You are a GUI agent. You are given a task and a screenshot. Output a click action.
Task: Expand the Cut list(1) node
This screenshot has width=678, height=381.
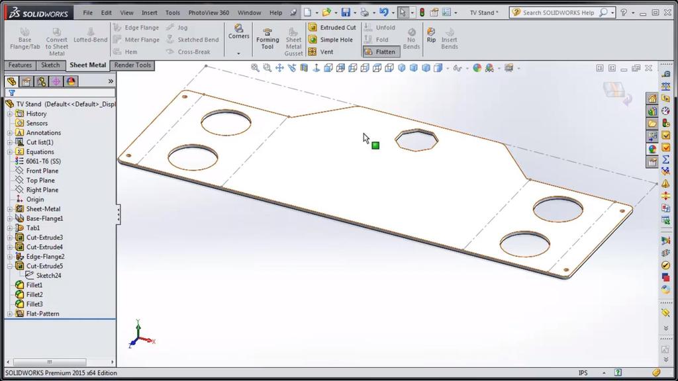coord(10,142)
